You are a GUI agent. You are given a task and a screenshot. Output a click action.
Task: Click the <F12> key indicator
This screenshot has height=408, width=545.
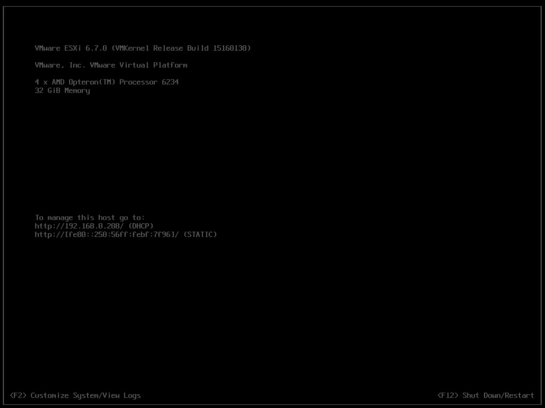pyautogui.click(x=448, y=395)
